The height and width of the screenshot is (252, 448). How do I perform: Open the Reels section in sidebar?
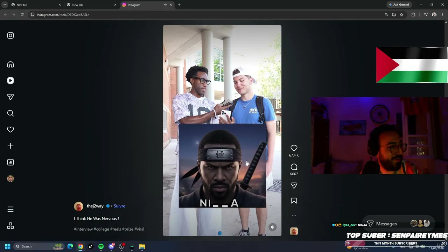coord(10,80)
